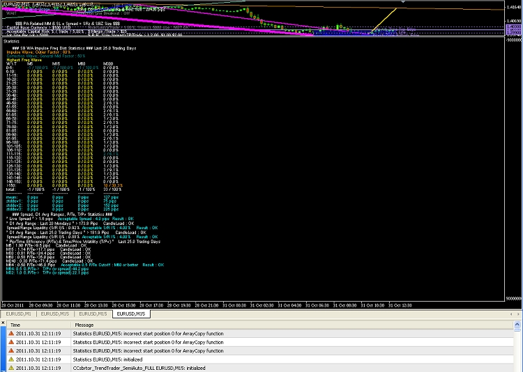Click the Message column header
The width and height of the screenshot is (523, 372).
coord(292,325)
